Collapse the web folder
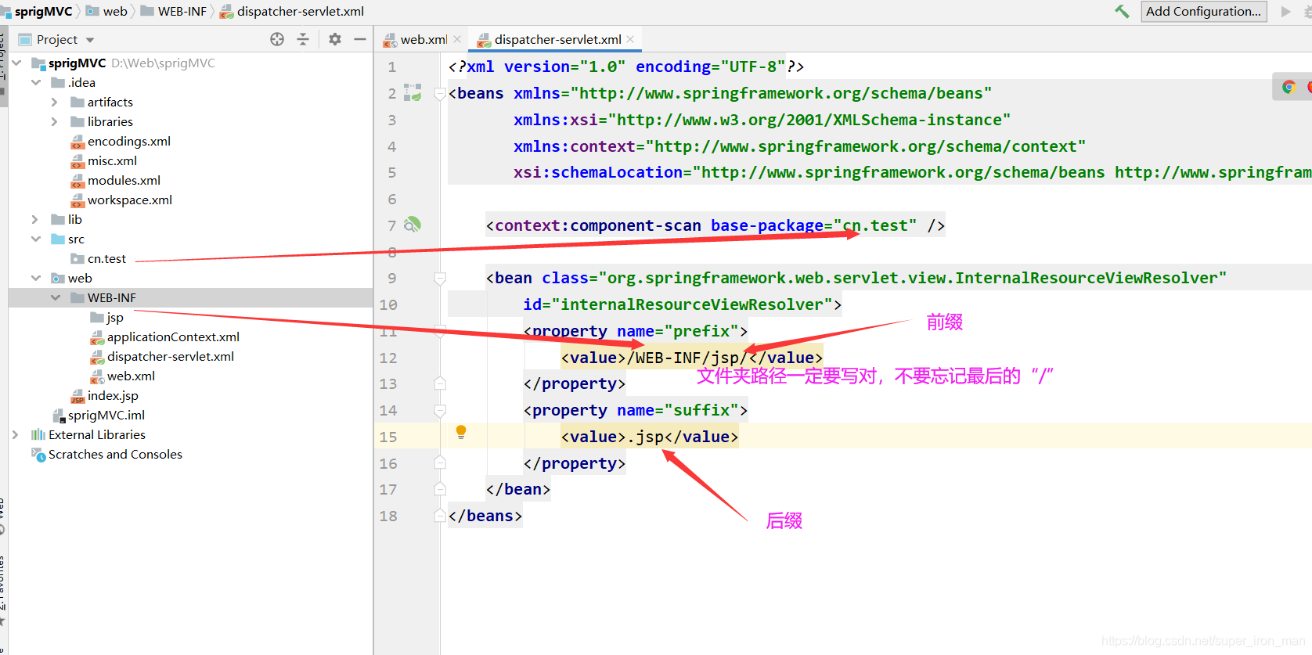The image size is (1312, 655). click(x=36, y=278)
